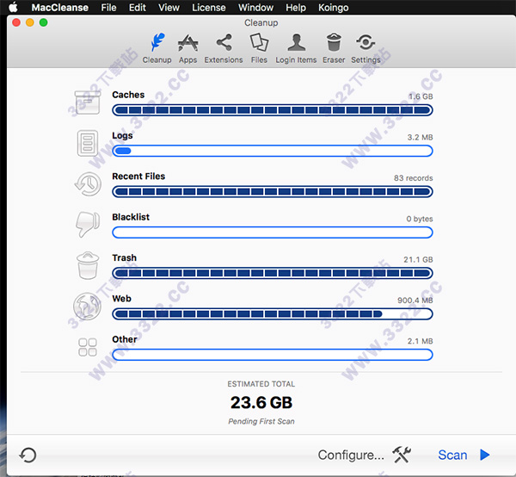Click the Configure... button text
Viewport: 516px width, 477px height.
(351, 455)
